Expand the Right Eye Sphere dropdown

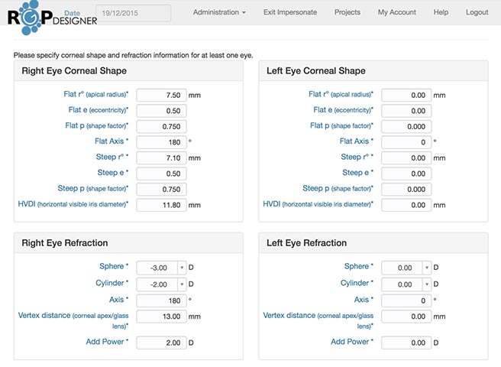[x=182, y=268]
